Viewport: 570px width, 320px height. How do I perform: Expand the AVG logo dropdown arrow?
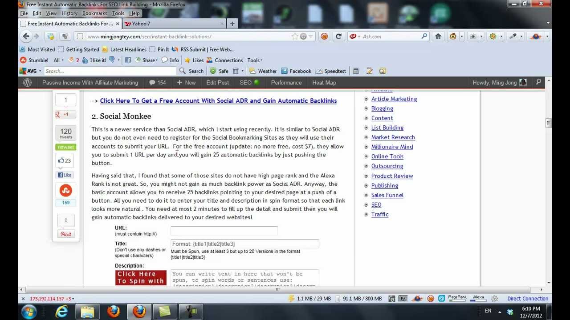click(x=40, y=71)
